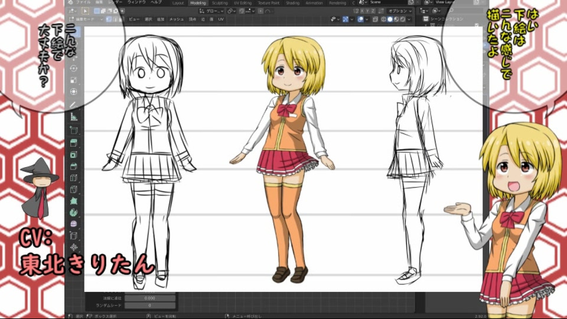Choose the Subtract Selection mode icon

tap(109, 11)
